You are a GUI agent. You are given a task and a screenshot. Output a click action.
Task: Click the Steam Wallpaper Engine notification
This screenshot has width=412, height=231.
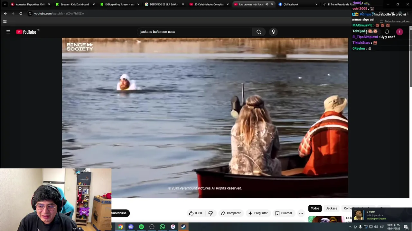[382, 215]
